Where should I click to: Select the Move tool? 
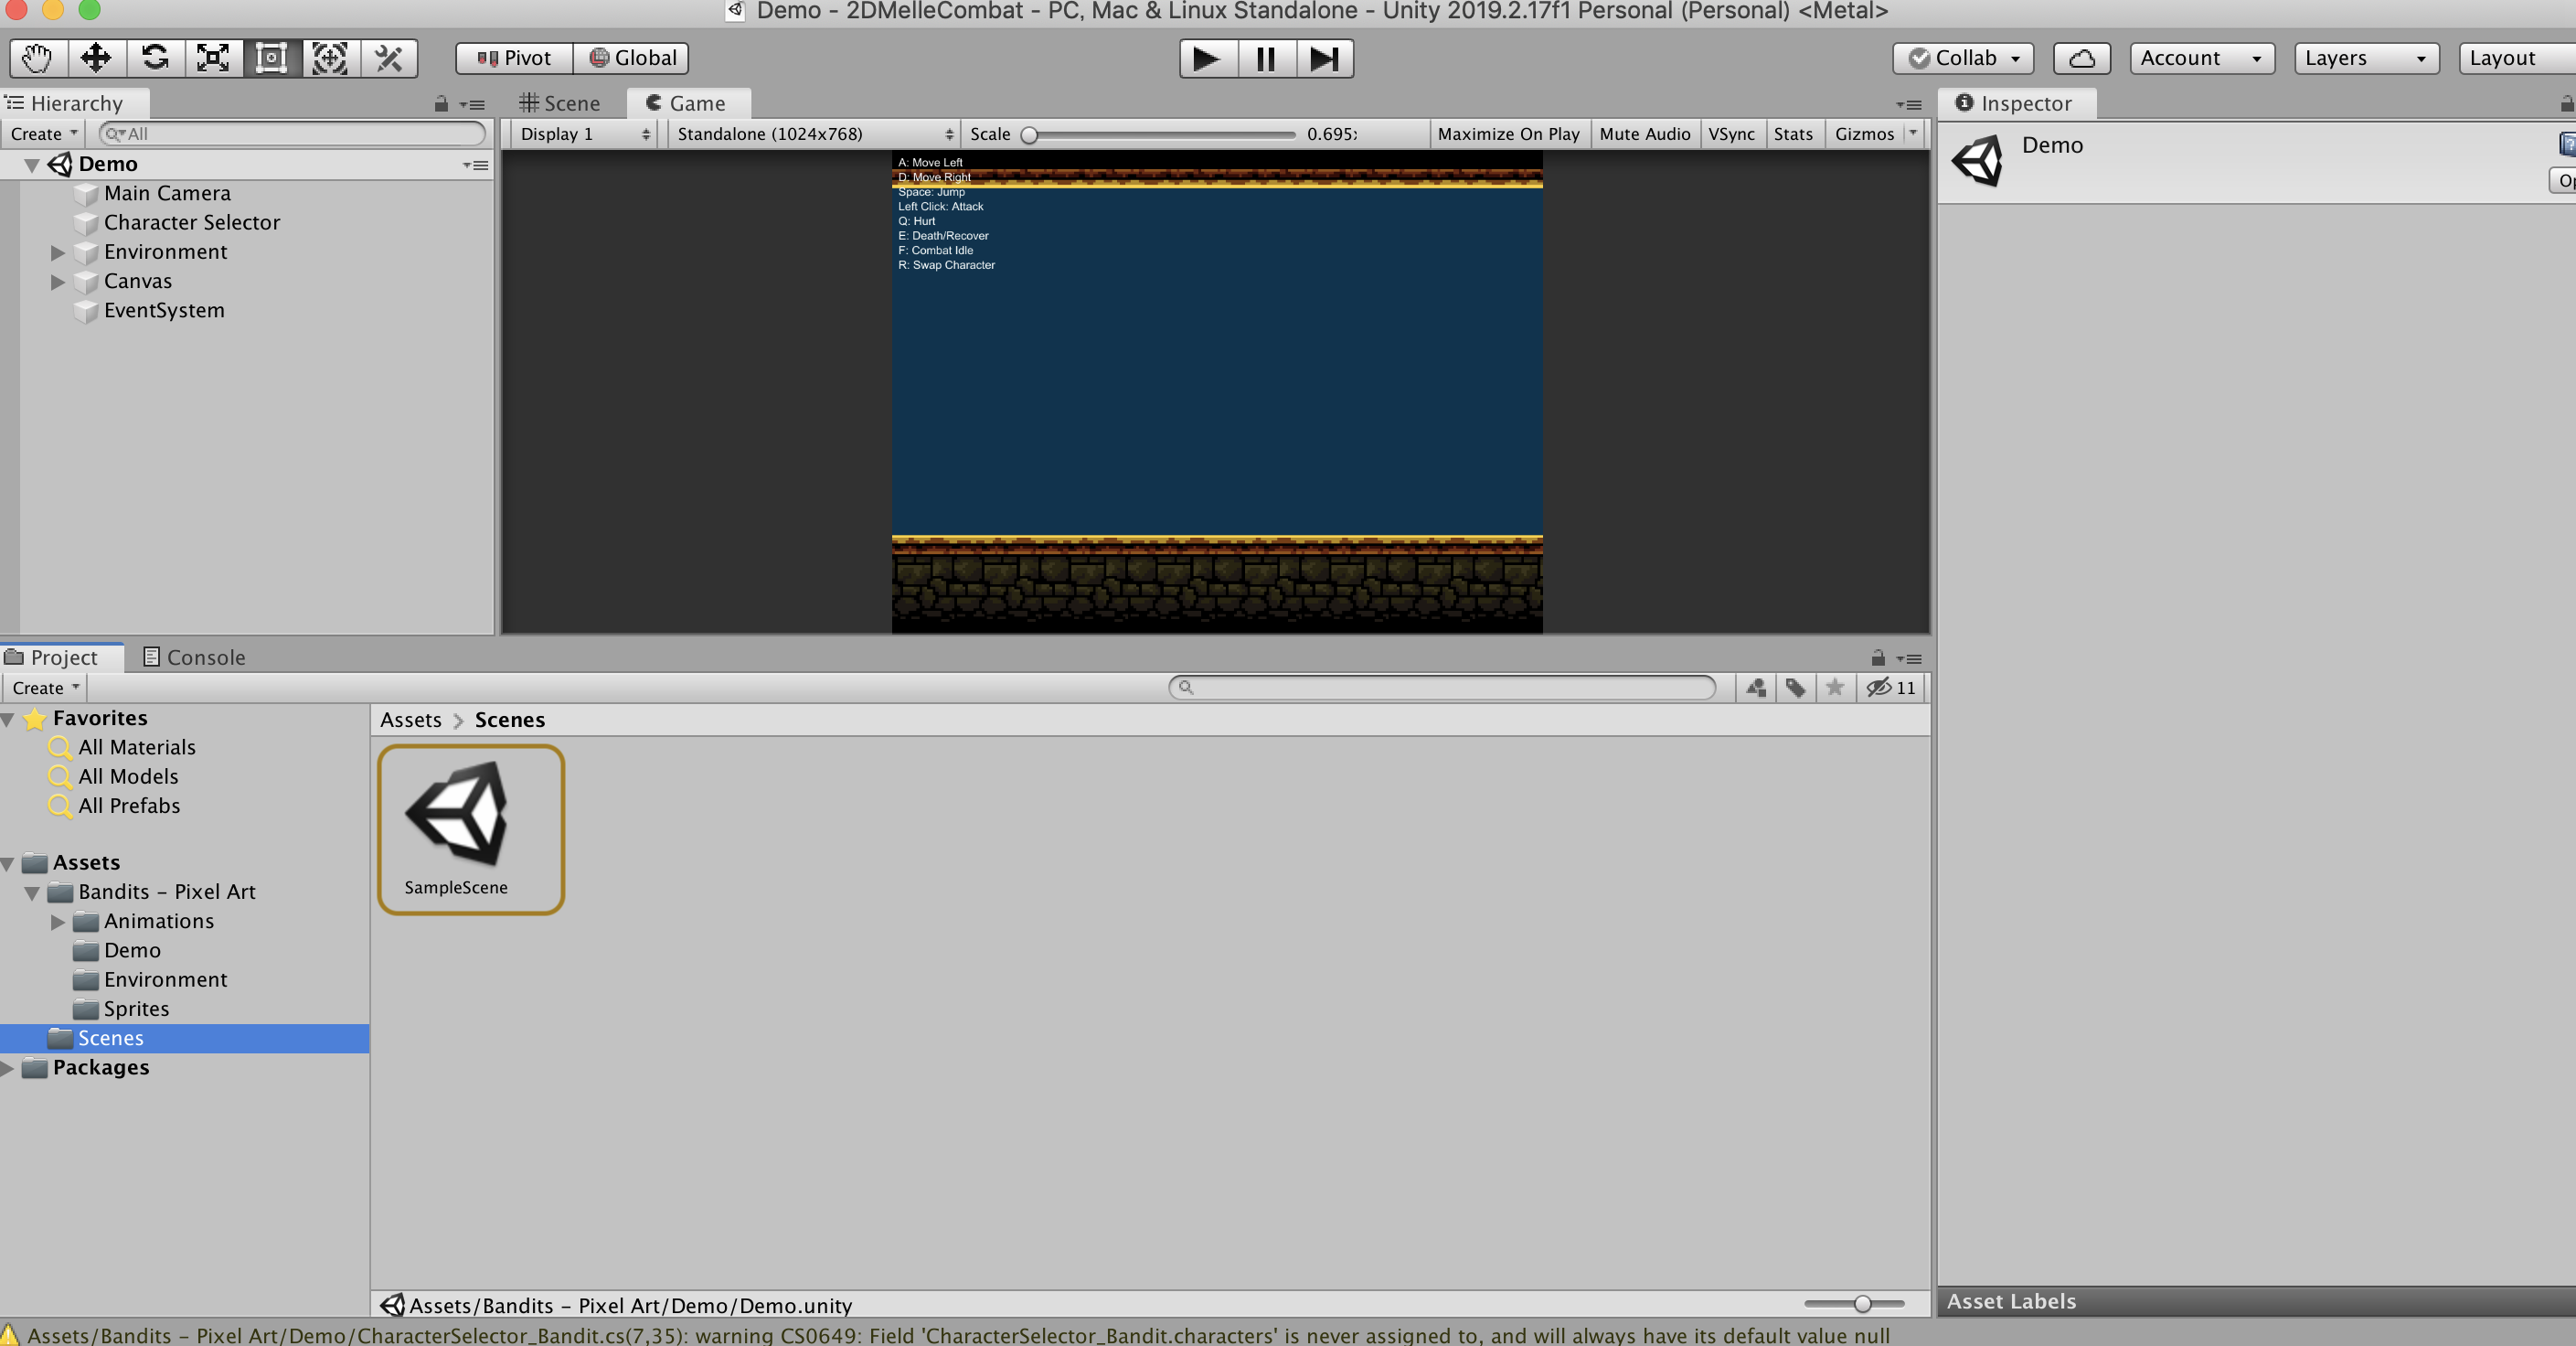pyautogui.click(x=96, y=58)
